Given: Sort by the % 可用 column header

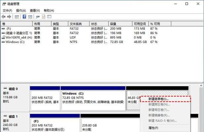Looking at the screenshot, I should click(160, 24).
